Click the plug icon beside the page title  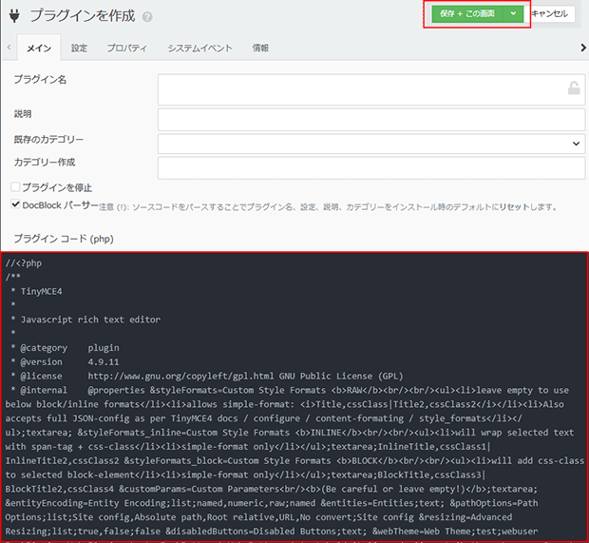[x=14, y=16]
